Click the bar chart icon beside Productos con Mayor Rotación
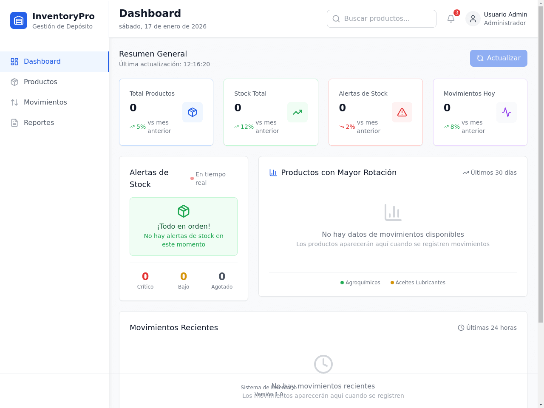Screen dimensions: 544x408 [x=273, y=173]
